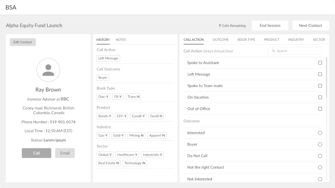Image resolution: width=335 pixels, height=188 pixels.
Task: Click the Gold-Y industry tag
Action: 118,135
